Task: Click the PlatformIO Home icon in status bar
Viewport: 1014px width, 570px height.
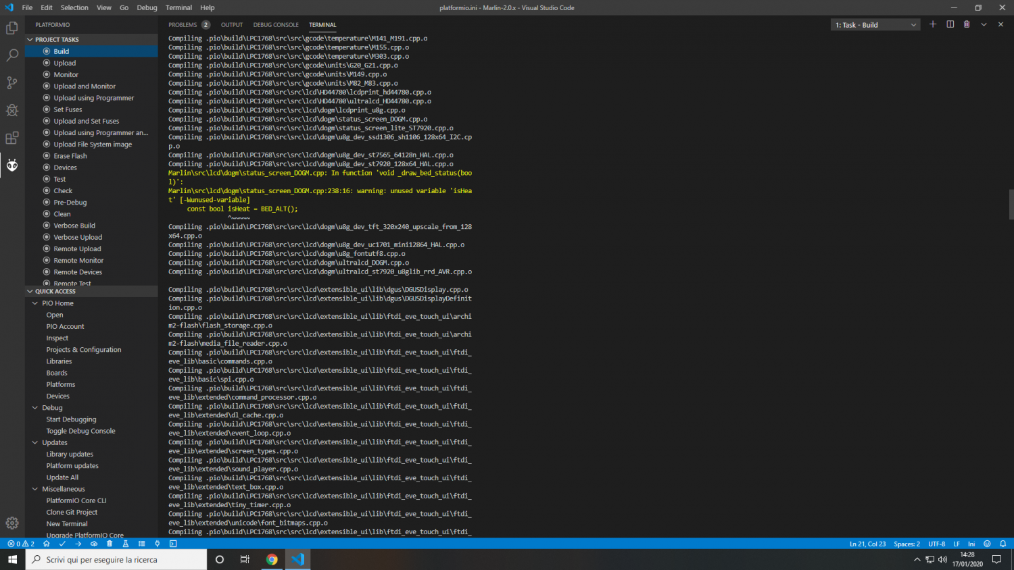Action: (x=47, y=544)
